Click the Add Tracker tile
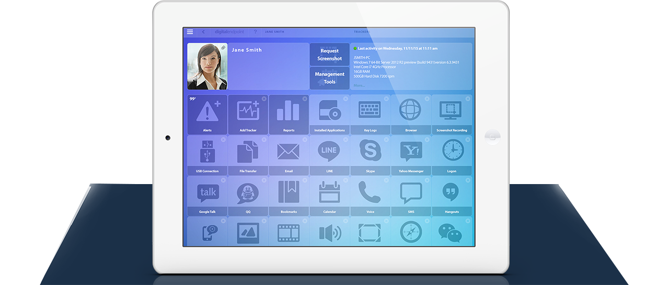Image resolution: width=669 pixels, height=285 pixels. point(248,115)
